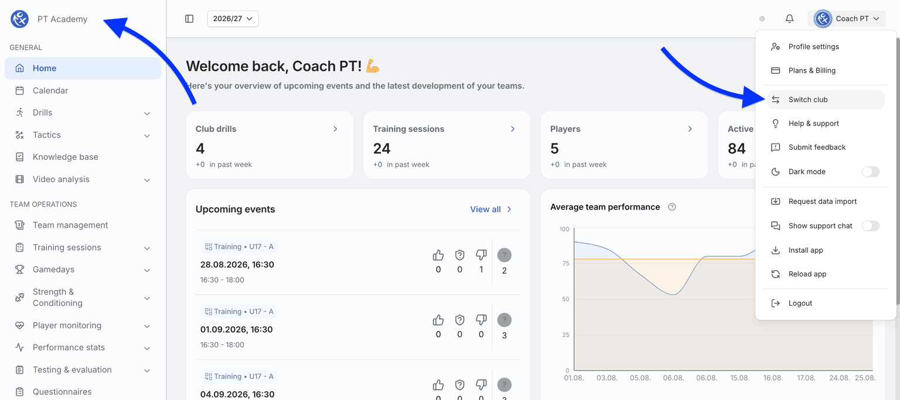900x400 pixels.
Task: Expand the Video analysis chevron
Action: point(147,180)
